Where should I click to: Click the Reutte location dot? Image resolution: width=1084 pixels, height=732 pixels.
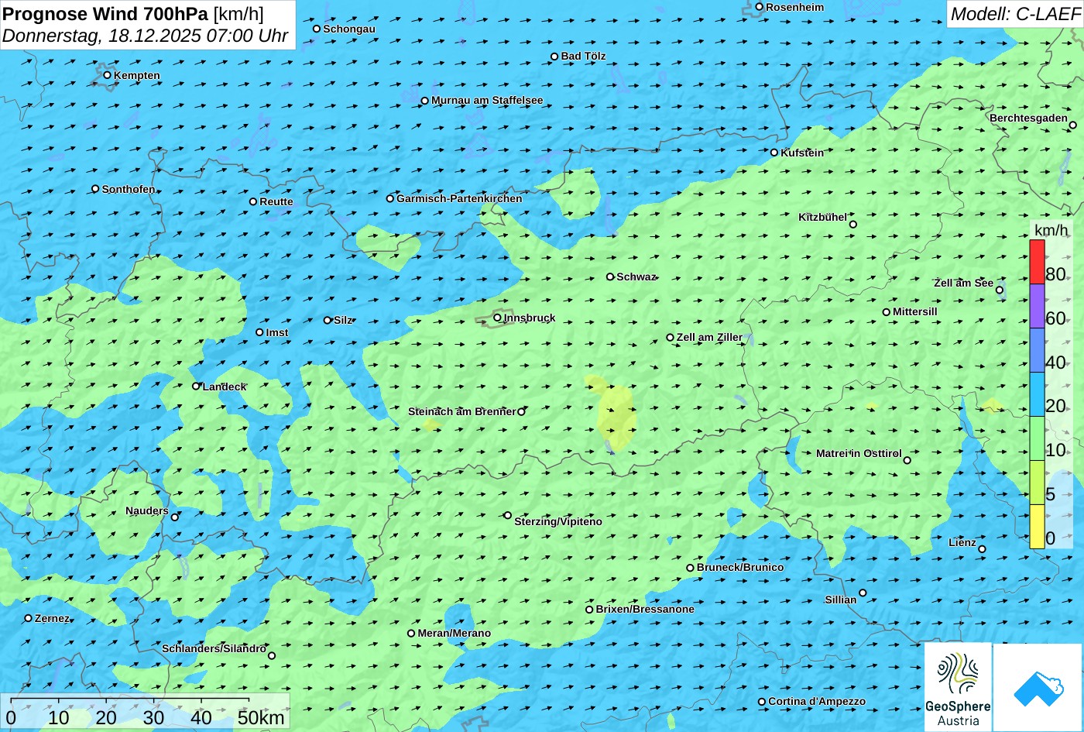coord(253,201)
